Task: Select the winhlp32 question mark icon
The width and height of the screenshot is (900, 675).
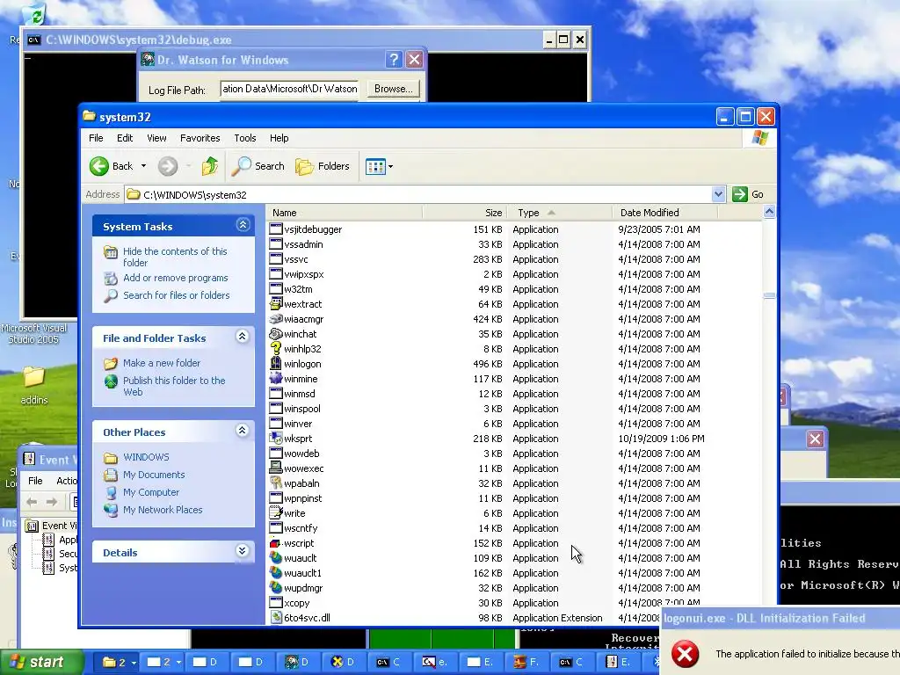Action: (276, 348)
